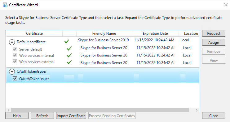Select the OAuthTokenIssuer child item label
The height and width of the screenshot is (122, 230).
click(x=34, y=79)
